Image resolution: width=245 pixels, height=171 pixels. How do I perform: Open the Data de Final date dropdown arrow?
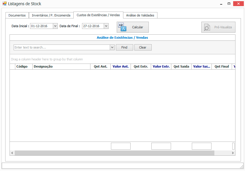106,26
